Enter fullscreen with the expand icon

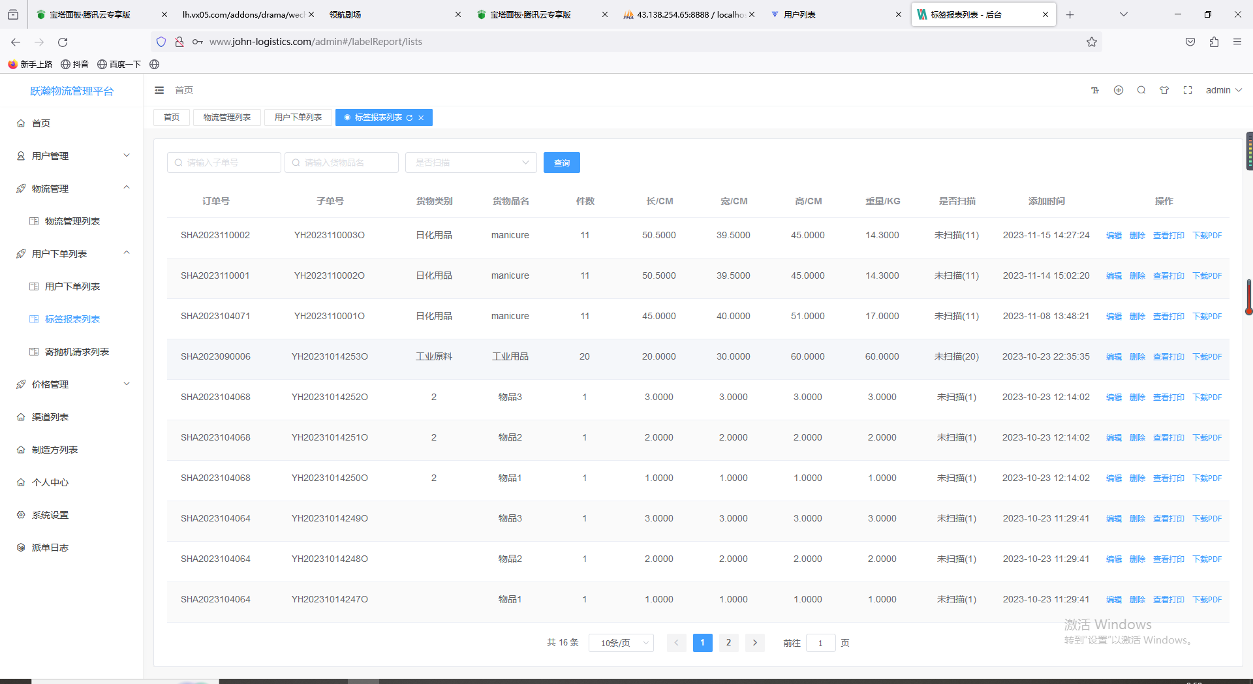(x=1188, y=90)
